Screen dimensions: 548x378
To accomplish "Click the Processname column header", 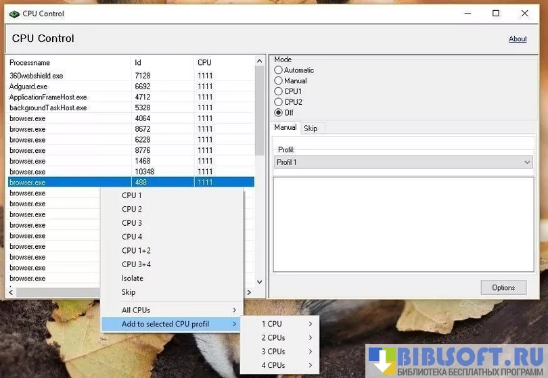I will click(68, 63).
